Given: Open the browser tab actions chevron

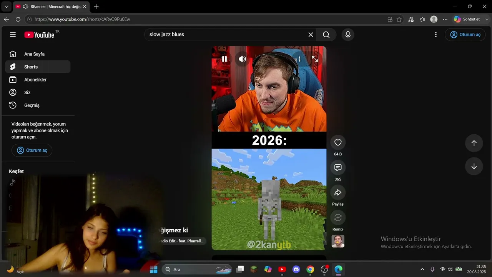Looking at the screenshot, I should [x=6, y=7].
